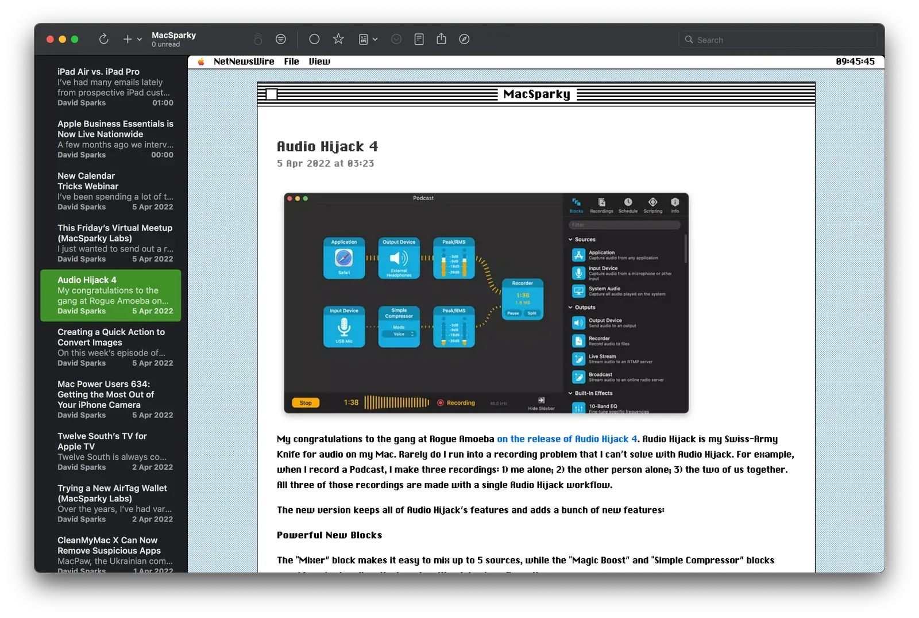Click the box in the MacSparky title bar
The height and width of the screenshot is (618, 919).
click(x=272, y=94)
